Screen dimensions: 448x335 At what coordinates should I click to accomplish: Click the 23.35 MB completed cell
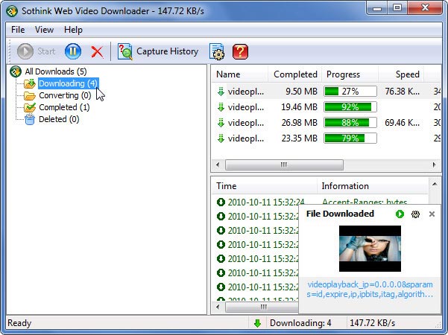299,138
